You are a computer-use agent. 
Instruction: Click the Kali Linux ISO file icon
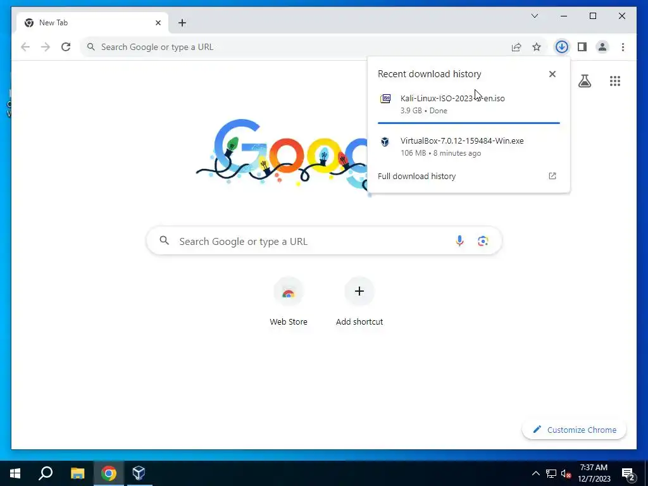coord(385,99)
